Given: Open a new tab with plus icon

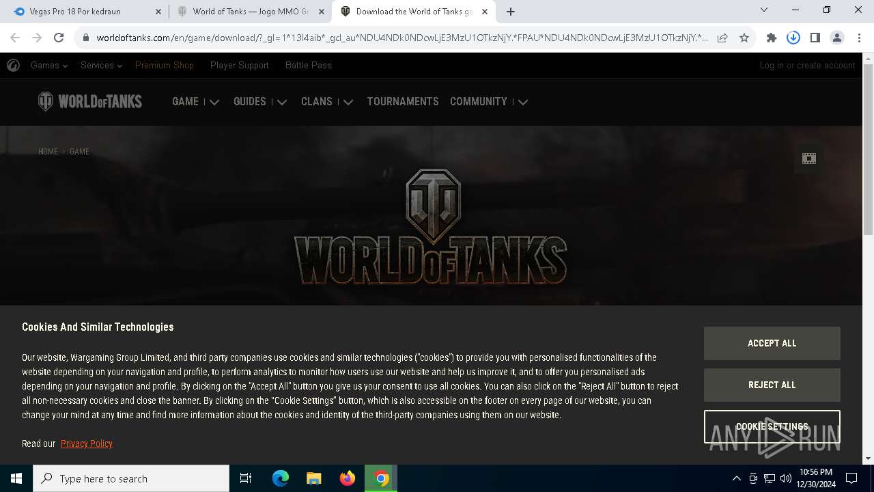Looking at the screenshot, I should click(x=511, y=12).
